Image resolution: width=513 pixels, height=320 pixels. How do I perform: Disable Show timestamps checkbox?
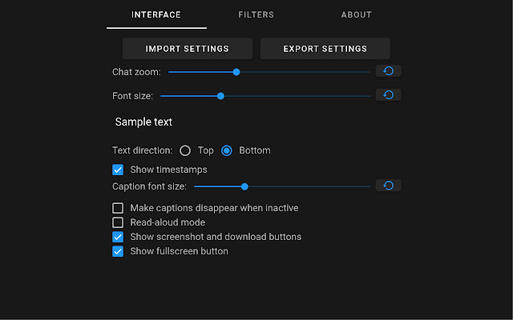(x=118, y=170)
